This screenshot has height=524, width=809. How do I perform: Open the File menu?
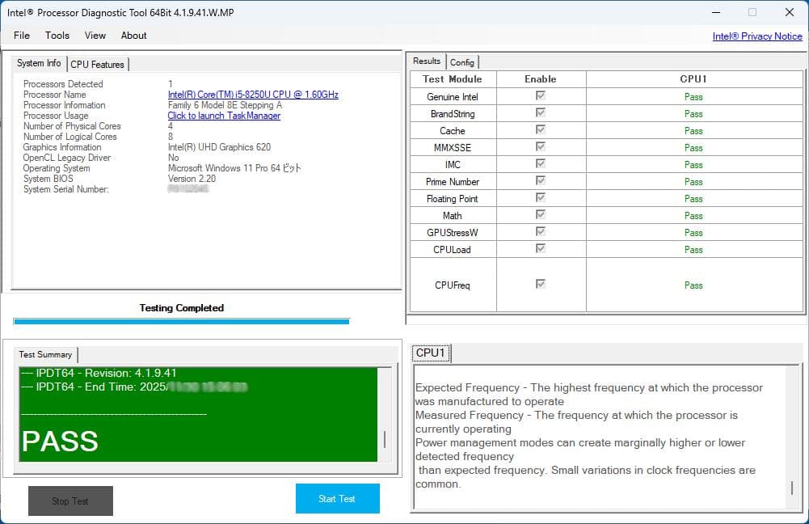[x=22, y=36]
